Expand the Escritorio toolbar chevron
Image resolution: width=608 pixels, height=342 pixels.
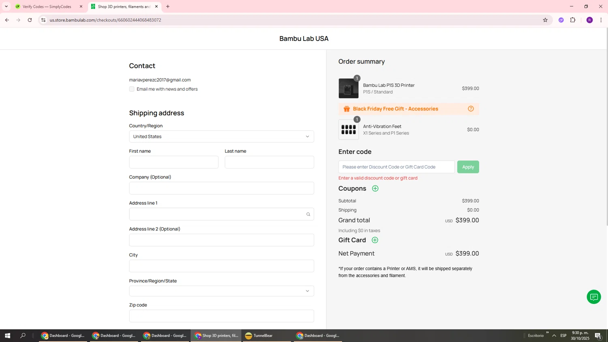tap(547, 333)
